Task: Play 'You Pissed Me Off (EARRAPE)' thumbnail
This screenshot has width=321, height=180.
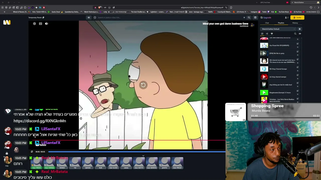Action: pos(264,45)
